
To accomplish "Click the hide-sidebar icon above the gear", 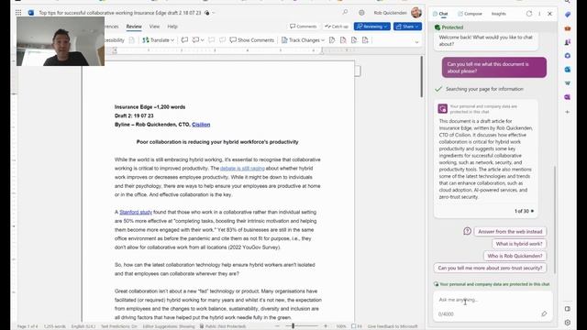I will click(x=568, y=309).
